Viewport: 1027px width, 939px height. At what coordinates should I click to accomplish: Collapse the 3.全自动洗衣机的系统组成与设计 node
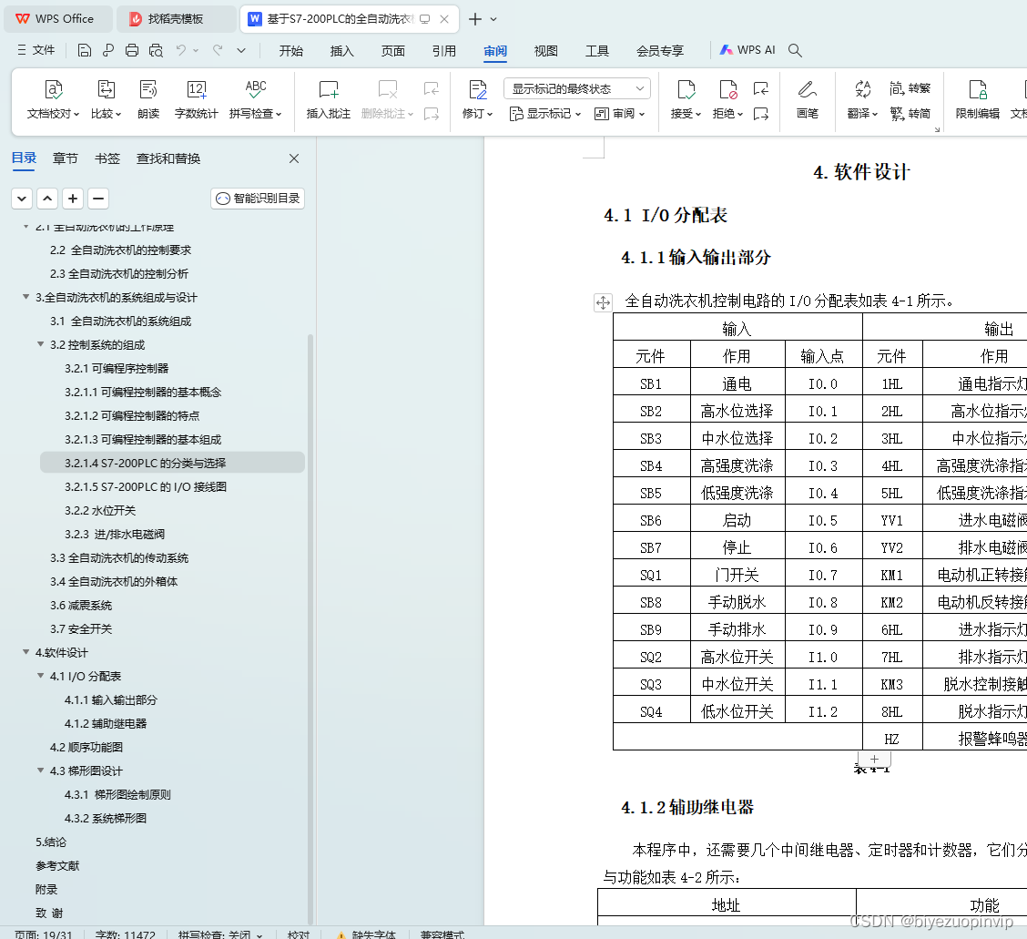tap(26, 297)
